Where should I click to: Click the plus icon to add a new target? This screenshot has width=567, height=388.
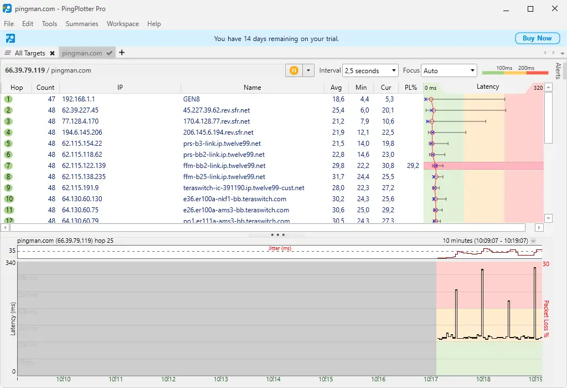(x=121, y=53)
